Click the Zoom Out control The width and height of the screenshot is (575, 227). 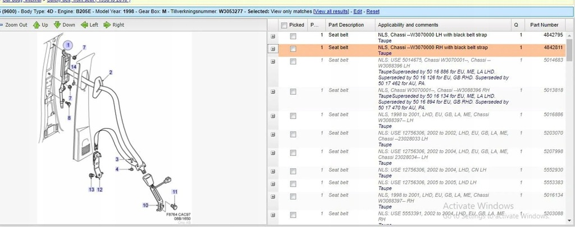(x=15, y=25)
